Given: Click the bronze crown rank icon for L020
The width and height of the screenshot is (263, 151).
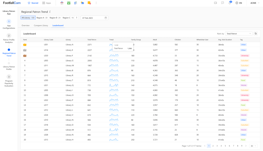Looking at the screenshot, I should (x=25, y=56).
